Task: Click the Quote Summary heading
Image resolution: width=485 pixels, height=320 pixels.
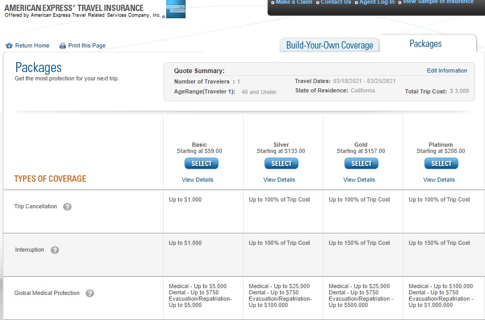Action: [x=199, y=70]
